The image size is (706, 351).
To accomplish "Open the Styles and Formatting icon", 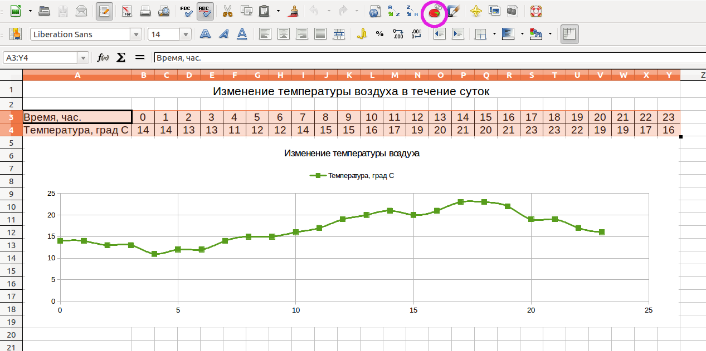I will click(16, 34).
